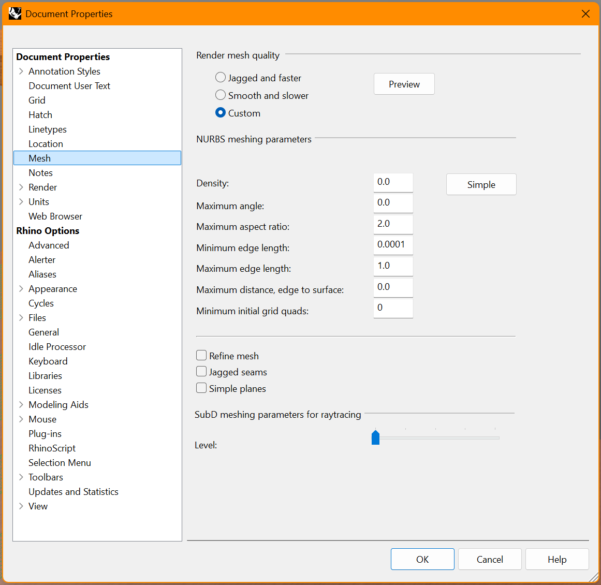
Task: Open the Cycles options page
Action: click(41, 303)
